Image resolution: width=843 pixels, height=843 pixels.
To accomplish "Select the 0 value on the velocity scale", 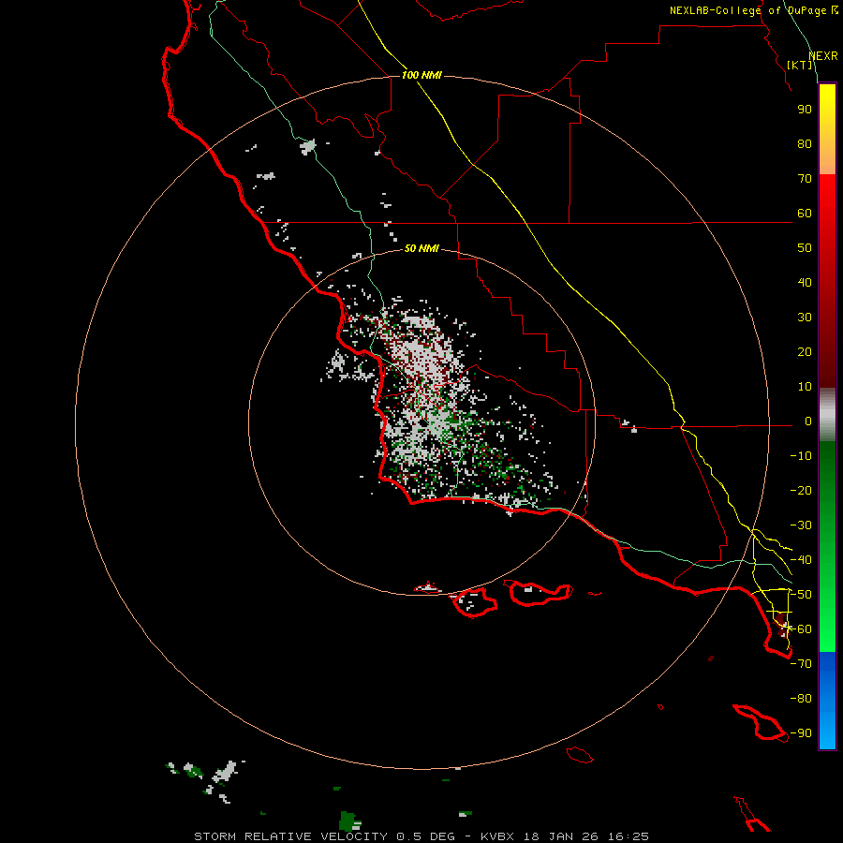I will [808, 421].
